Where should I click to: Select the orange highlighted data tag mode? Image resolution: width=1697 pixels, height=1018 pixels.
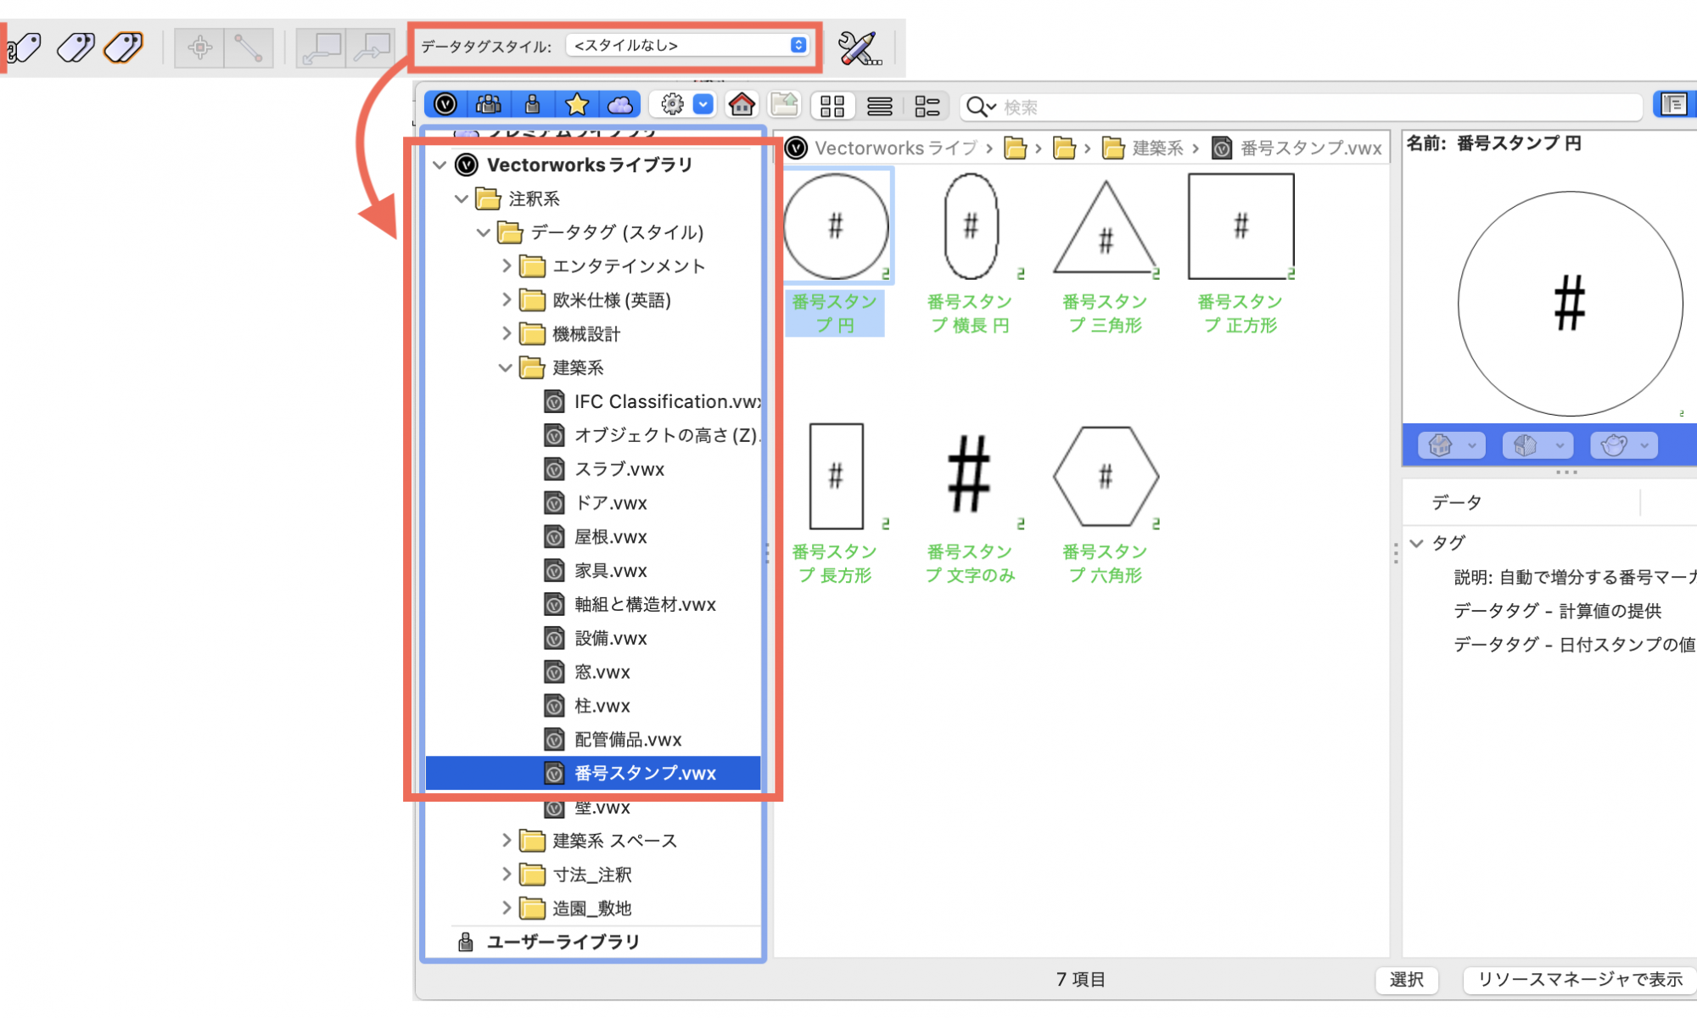(124, 48)
